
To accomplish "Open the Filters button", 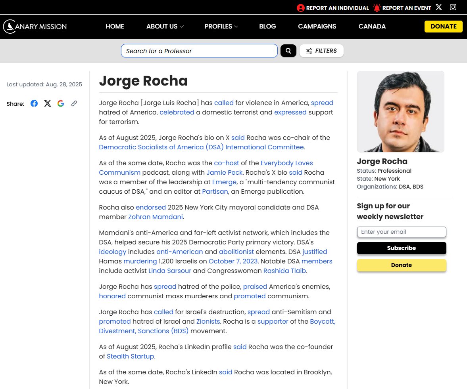I will 321,51.
